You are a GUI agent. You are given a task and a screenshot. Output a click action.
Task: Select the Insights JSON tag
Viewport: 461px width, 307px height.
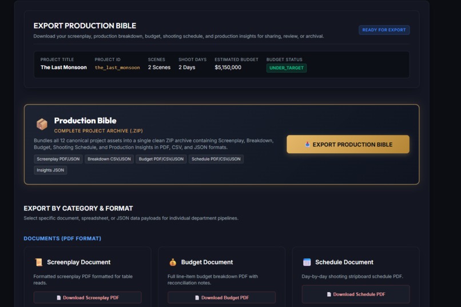pyautogui.click(x=50, y=170)
